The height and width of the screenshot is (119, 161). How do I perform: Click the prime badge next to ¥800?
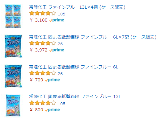[x=53, y=110]
